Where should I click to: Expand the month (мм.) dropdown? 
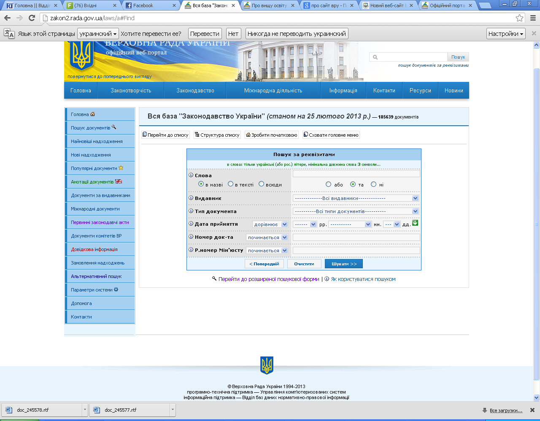pos(350,224)
